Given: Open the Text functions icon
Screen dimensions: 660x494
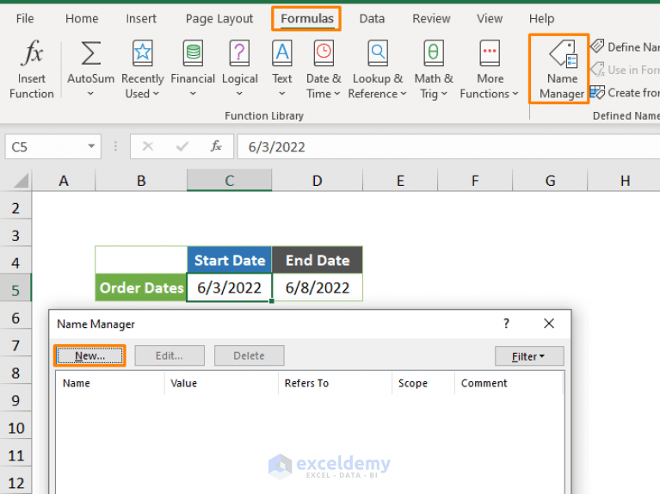Looking at the screenshot, I should [x=282, y=53].
